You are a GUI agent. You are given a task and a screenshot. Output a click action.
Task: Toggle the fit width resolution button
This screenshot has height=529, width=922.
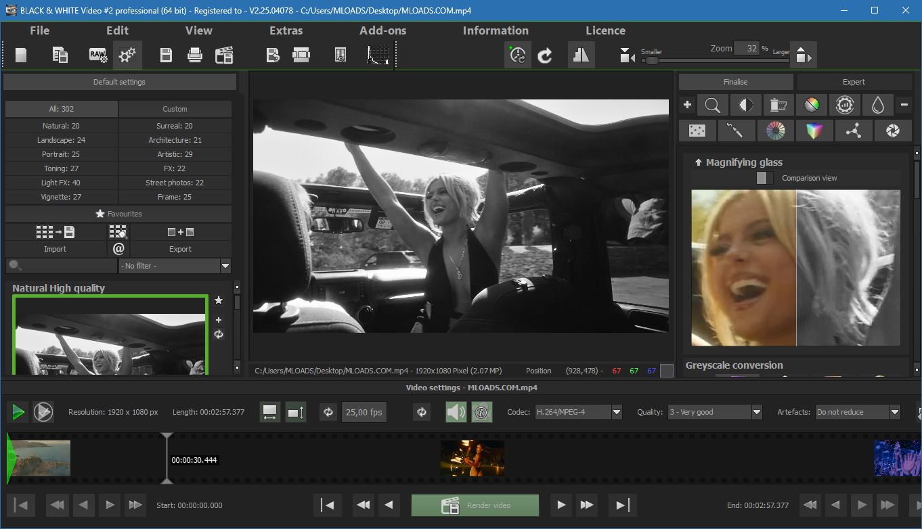(270, 412)
